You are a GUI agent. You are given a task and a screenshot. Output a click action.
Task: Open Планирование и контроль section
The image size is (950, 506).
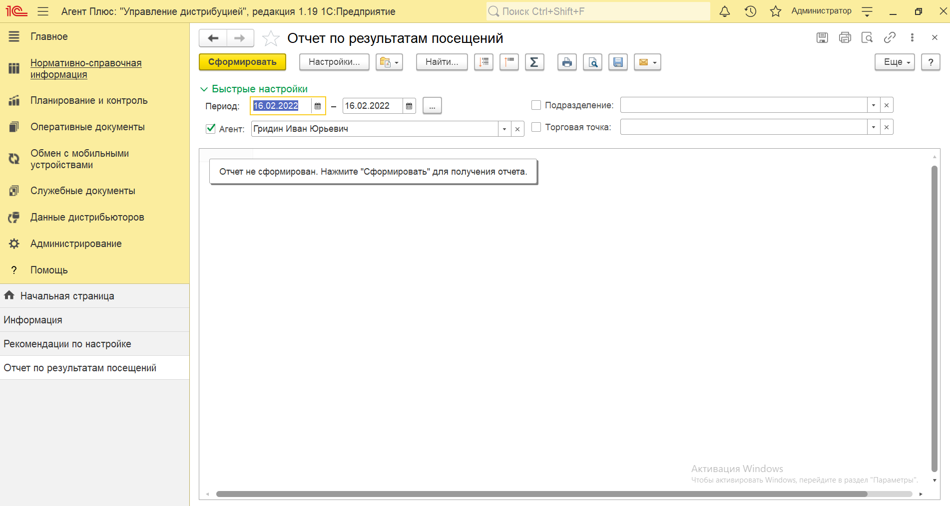point(89,100)
